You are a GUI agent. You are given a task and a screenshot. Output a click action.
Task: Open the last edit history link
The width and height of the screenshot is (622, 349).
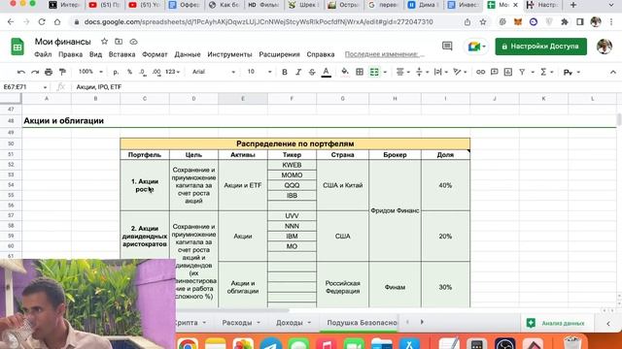384,54
